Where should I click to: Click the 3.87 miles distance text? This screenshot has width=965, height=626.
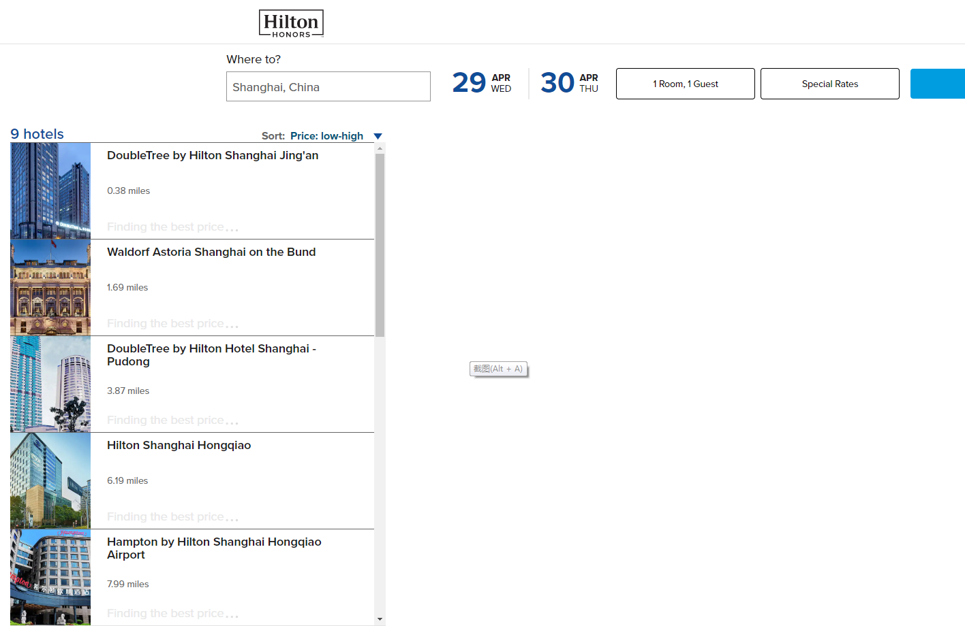[128, 391]
